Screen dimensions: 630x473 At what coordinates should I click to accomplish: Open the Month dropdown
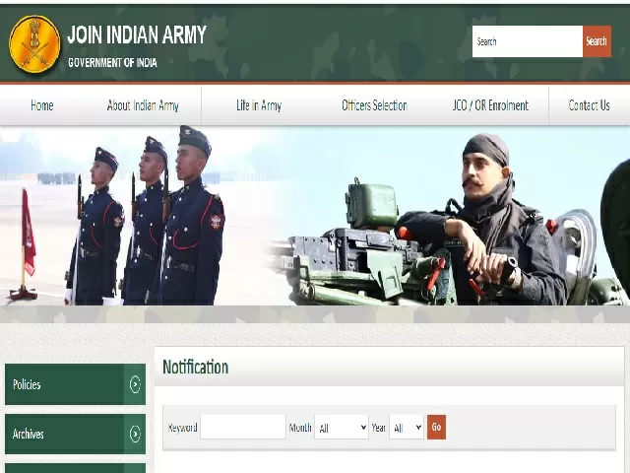(x=342, y=428)
